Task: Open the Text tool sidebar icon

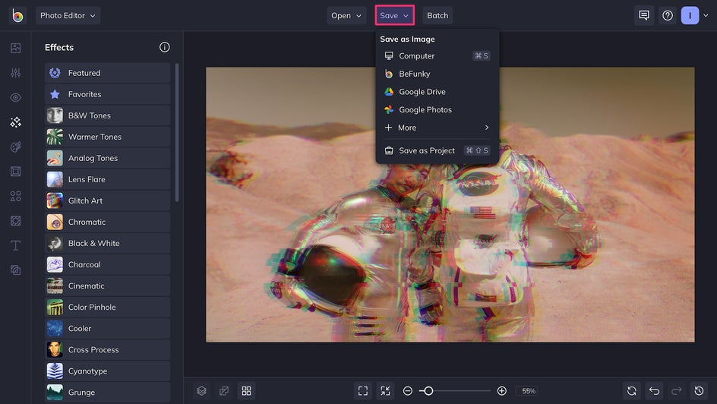Action: pyautogui.click(x=15, y=245)
